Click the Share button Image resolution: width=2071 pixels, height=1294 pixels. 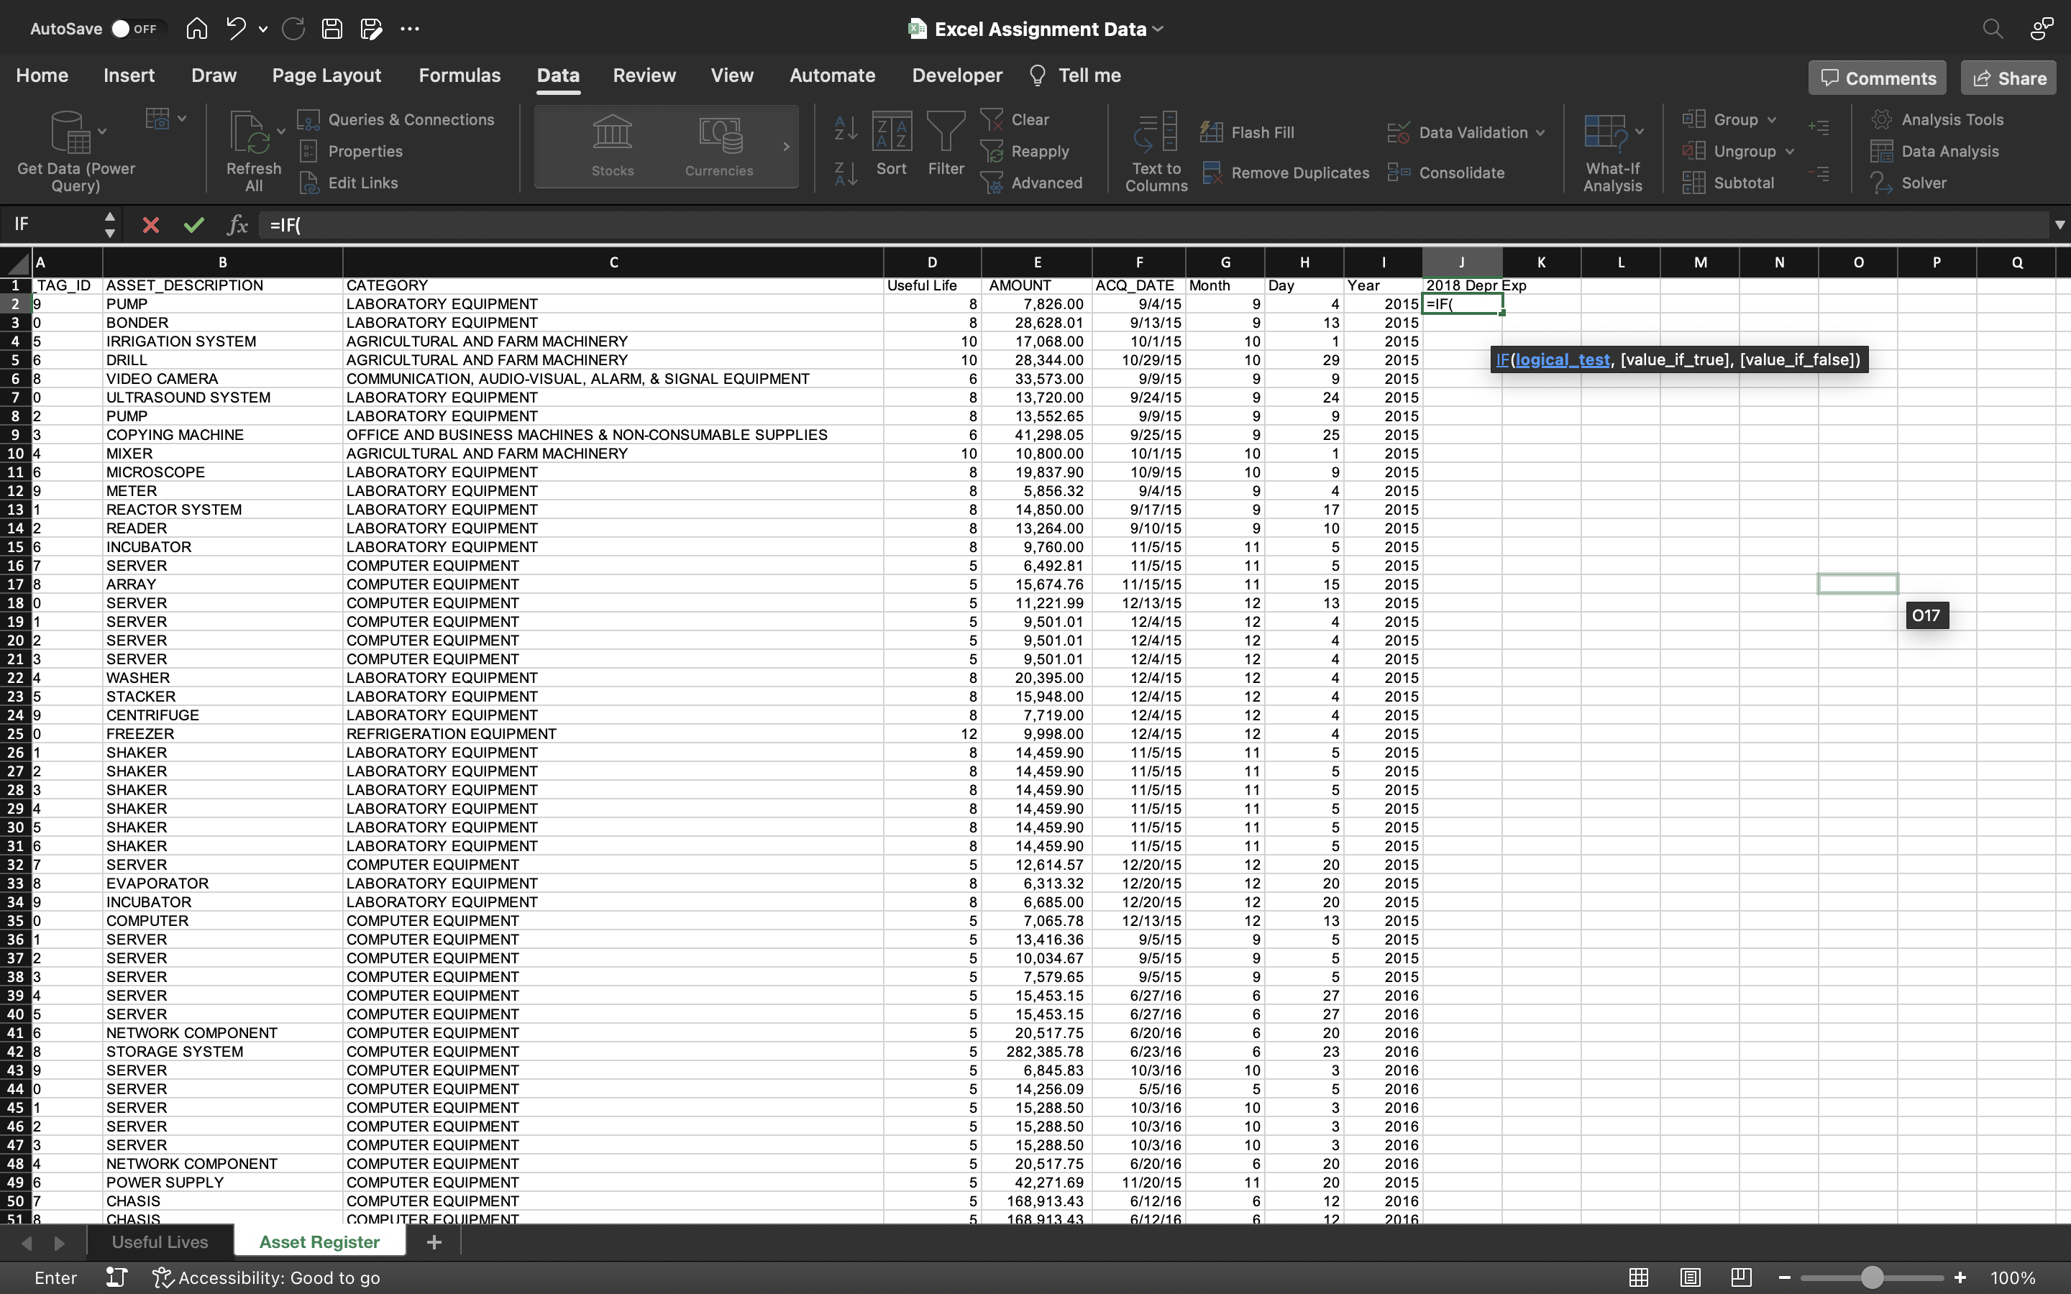tap(2008, 78)
